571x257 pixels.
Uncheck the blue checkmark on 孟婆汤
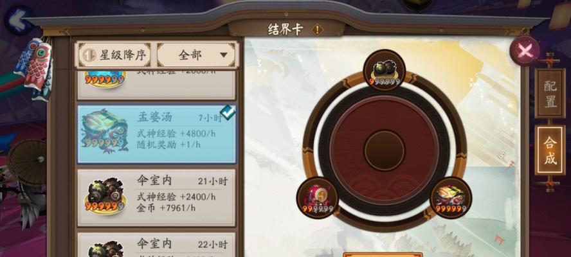coord(228,112)
